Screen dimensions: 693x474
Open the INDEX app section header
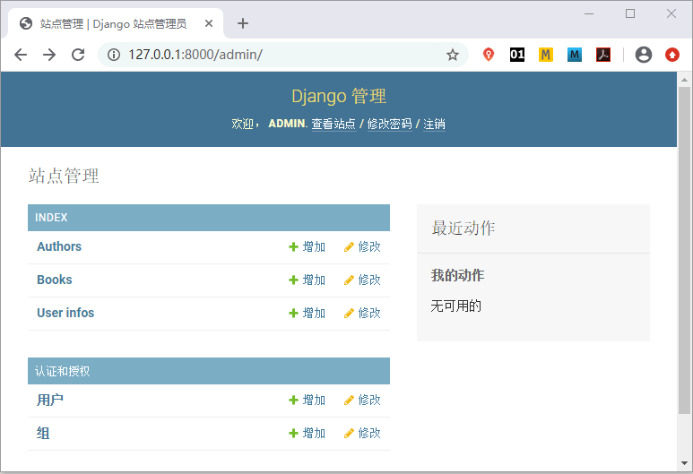tap(51, 218)
